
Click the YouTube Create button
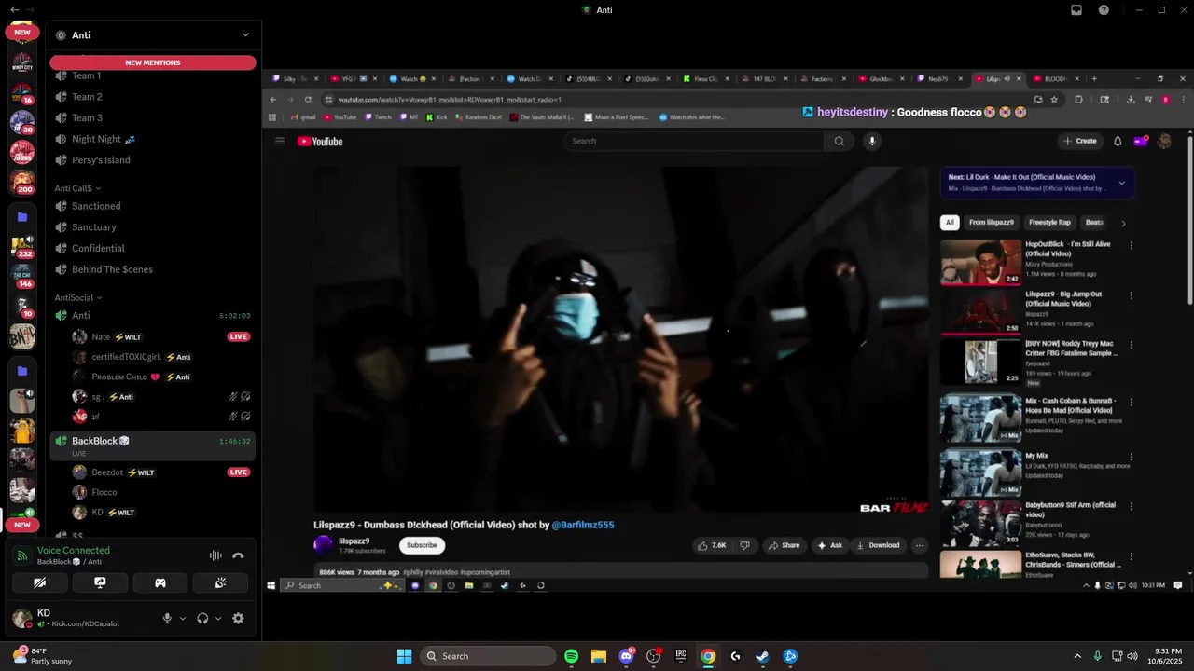1079,142
